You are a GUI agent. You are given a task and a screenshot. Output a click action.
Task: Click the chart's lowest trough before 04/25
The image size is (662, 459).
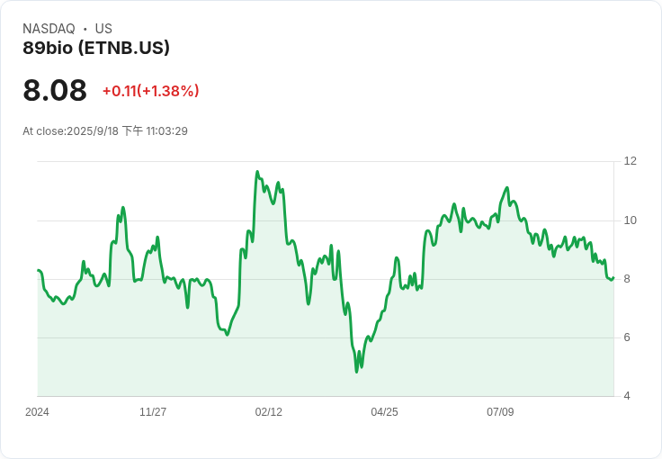[x=357, y=372]
